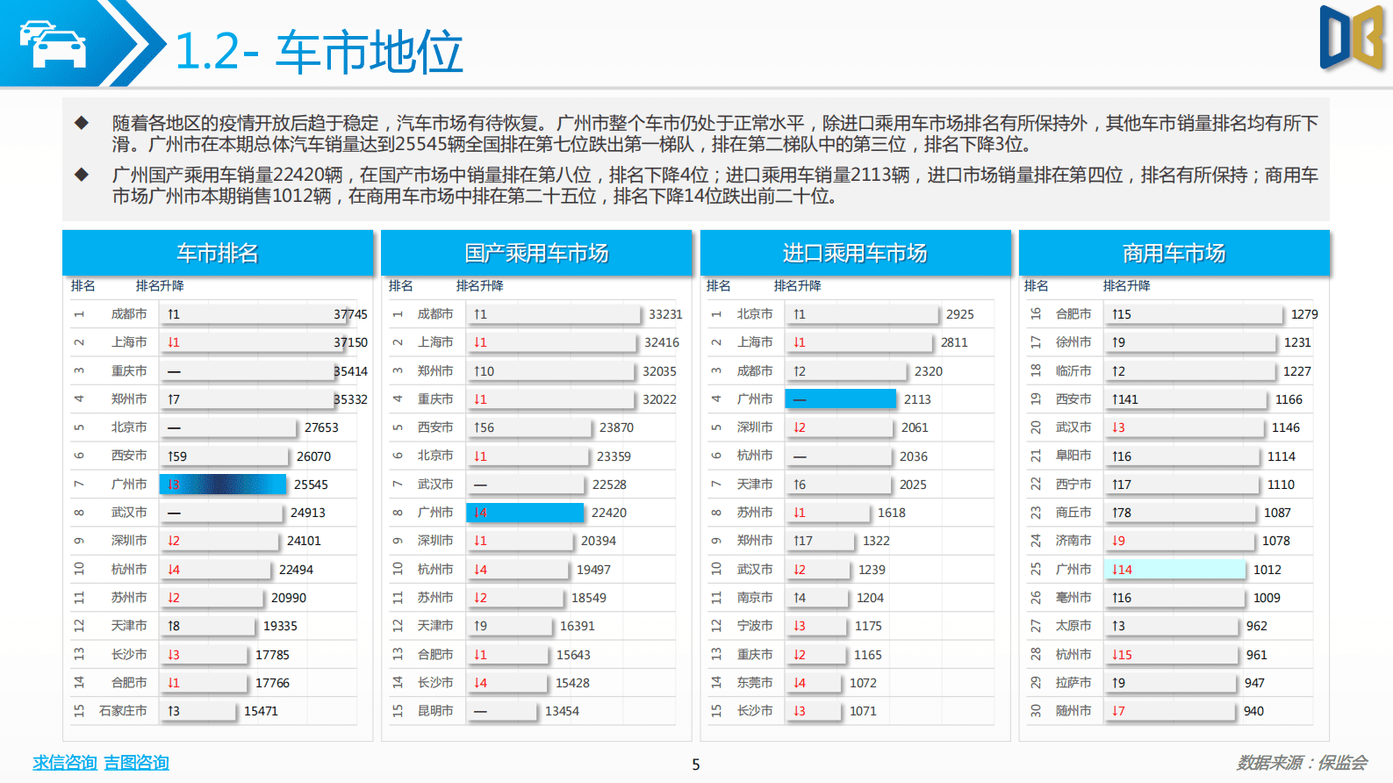This screenshot has height=783, width=1393.
Task: Select the 商用车市场 panel header
Action: [x=1174, y=253]
